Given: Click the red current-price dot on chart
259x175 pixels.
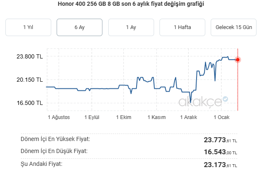Looking at the screenshot, I should point(238,60).
